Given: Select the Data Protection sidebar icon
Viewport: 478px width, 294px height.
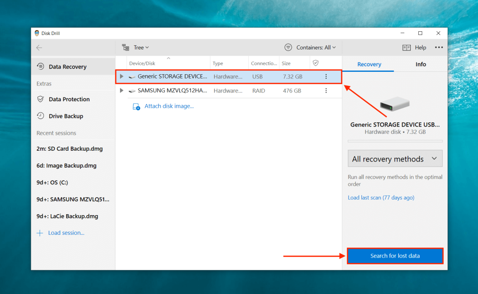Looking at the screenshot, I should (x=41, y=99).
